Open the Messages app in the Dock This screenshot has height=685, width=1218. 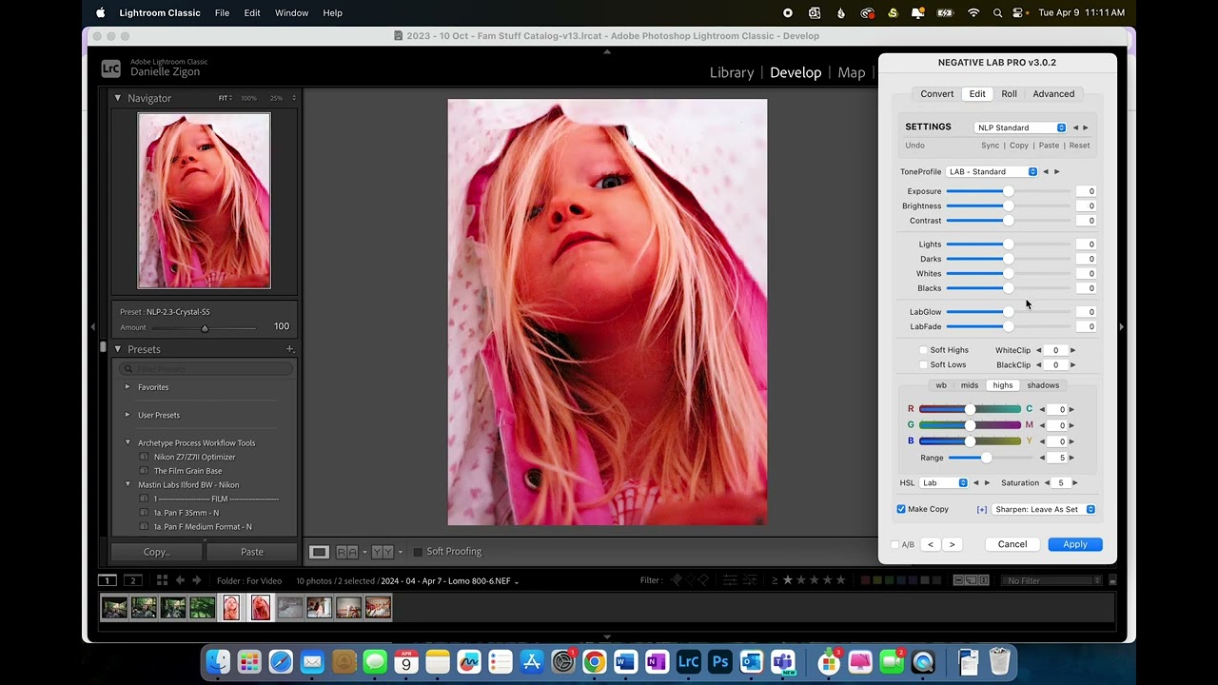pos(375,661)
